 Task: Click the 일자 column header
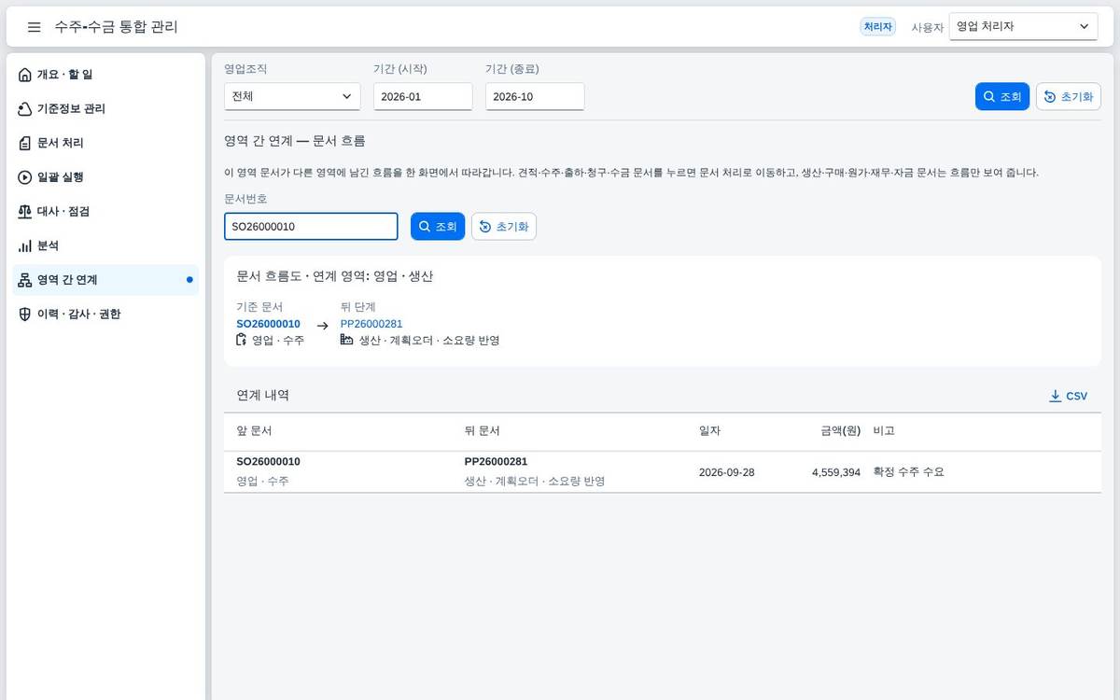709,431
